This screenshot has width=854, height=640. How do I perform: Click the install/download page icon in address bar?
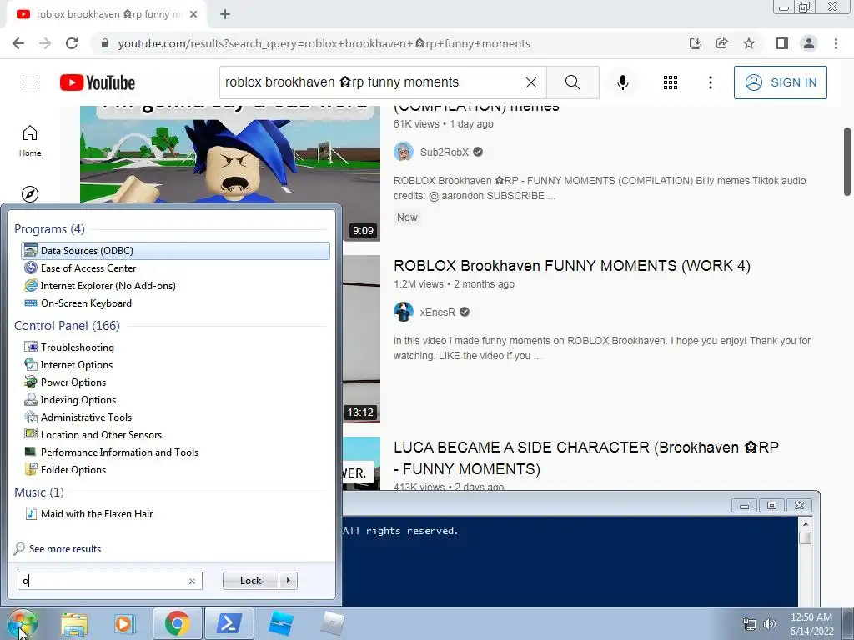click(x=695, y=43)
